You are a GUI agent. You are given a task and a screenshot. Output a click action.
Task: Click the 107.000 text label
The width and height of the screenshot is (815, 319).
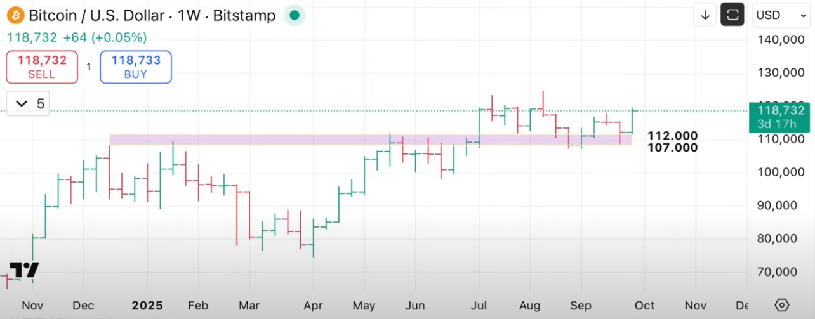[672, 148]
